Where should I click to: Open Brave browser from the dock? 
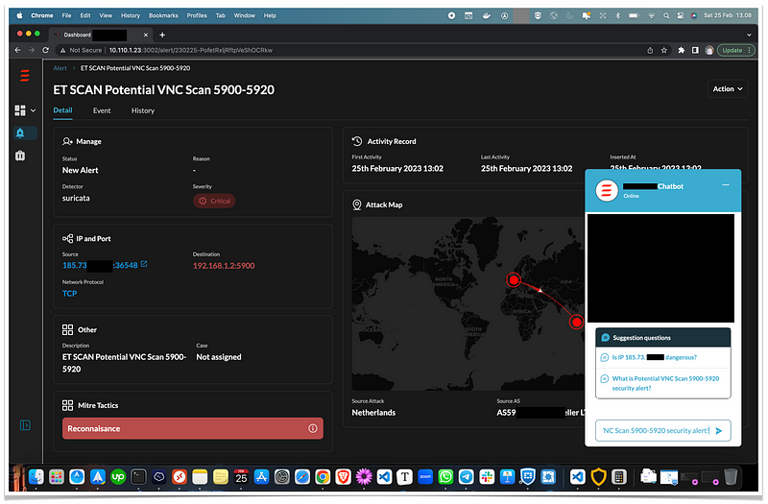click(343, 476)
